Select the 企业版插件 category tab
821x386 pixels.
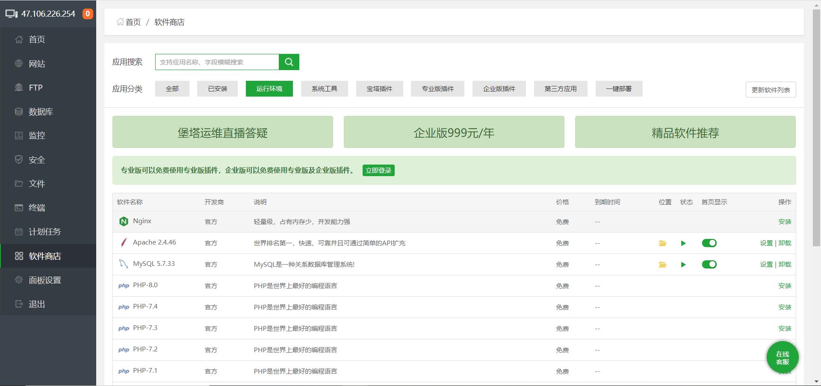[x=499, y=88]
